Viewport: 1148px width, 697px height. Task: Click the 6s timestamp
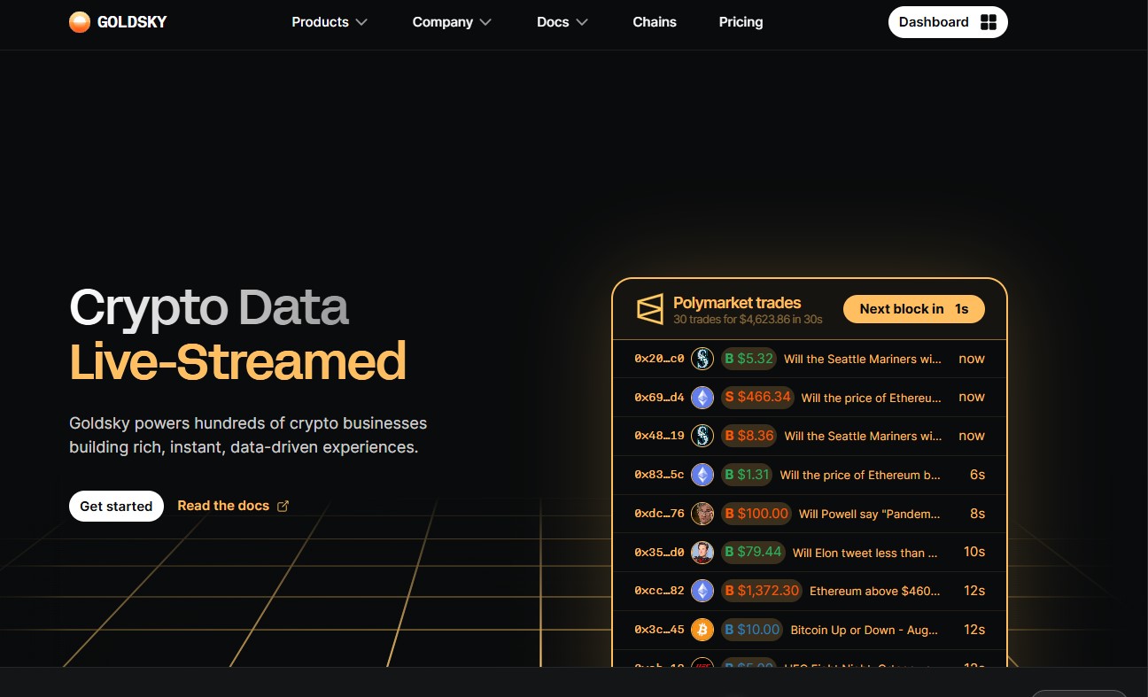point(977,475)
